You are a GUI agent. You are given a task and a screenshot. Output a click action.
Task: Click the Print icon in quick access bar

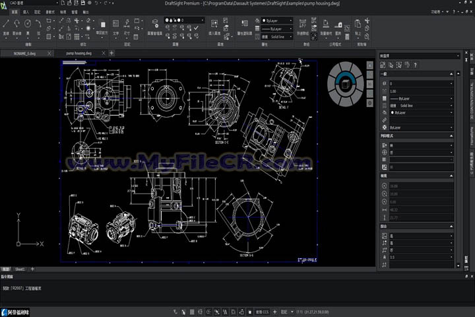[90, 3]
